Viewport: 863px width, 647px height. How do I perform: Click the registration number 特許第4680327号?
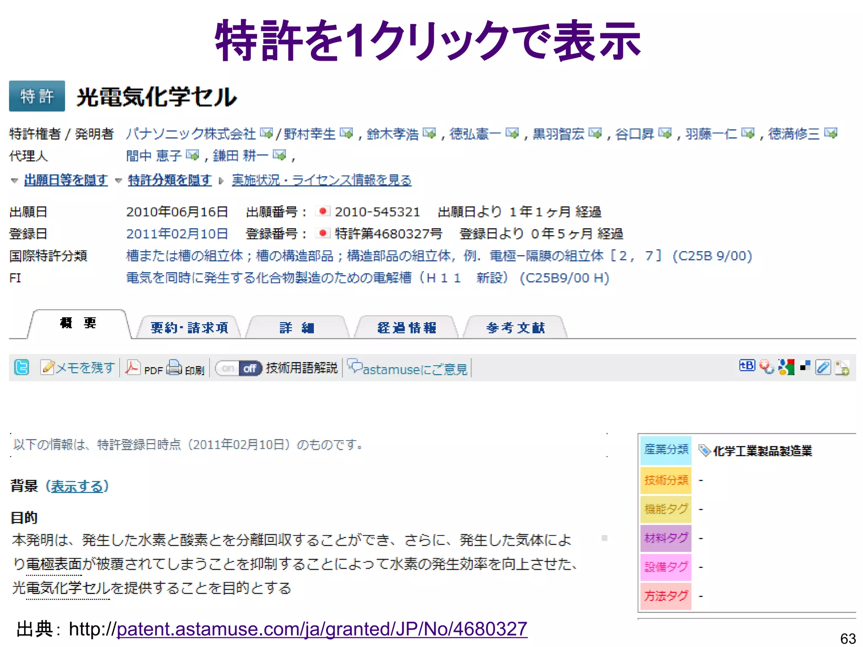point(389,234)
